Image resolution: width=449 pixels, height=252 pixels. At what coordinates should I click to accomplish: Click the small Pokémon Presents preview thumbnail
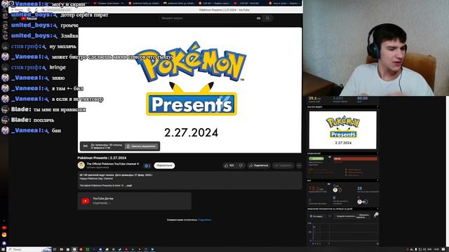(343, 130)
